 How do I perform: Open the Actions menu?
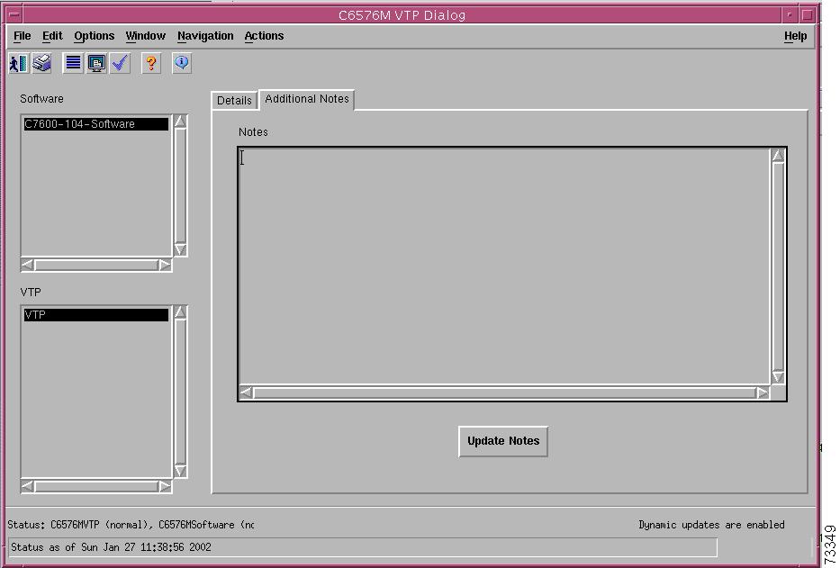click(x=264, y=36)
